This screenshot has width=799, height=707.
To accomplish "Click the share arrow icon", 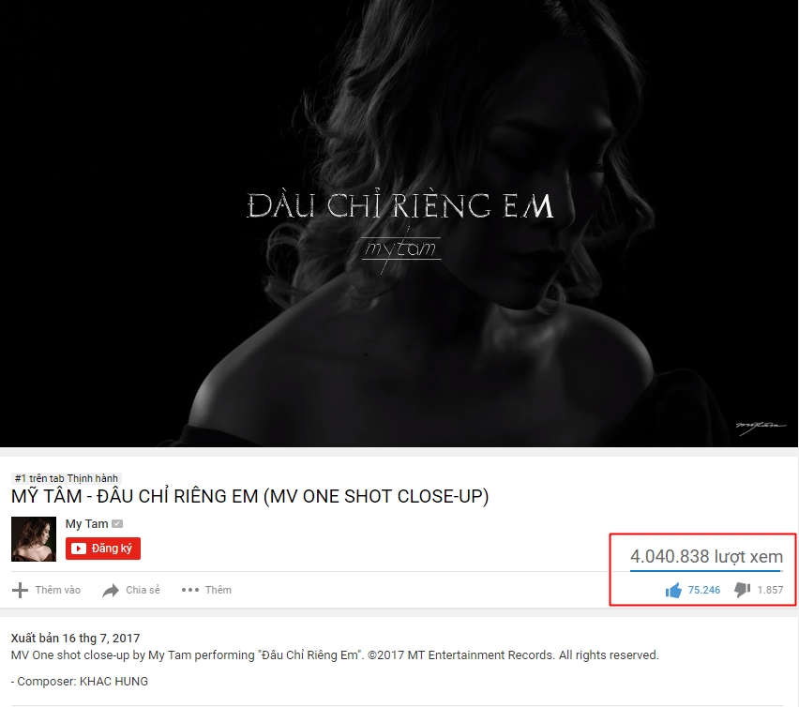I will point(111,591).
